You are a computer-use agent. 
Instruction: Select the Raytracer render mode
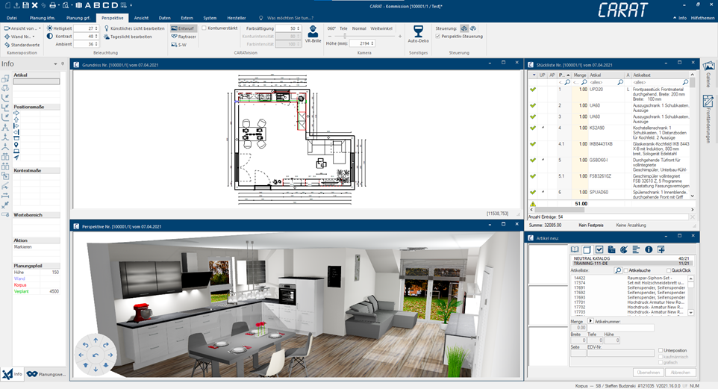pyautogui.click(x=184, y=36)
